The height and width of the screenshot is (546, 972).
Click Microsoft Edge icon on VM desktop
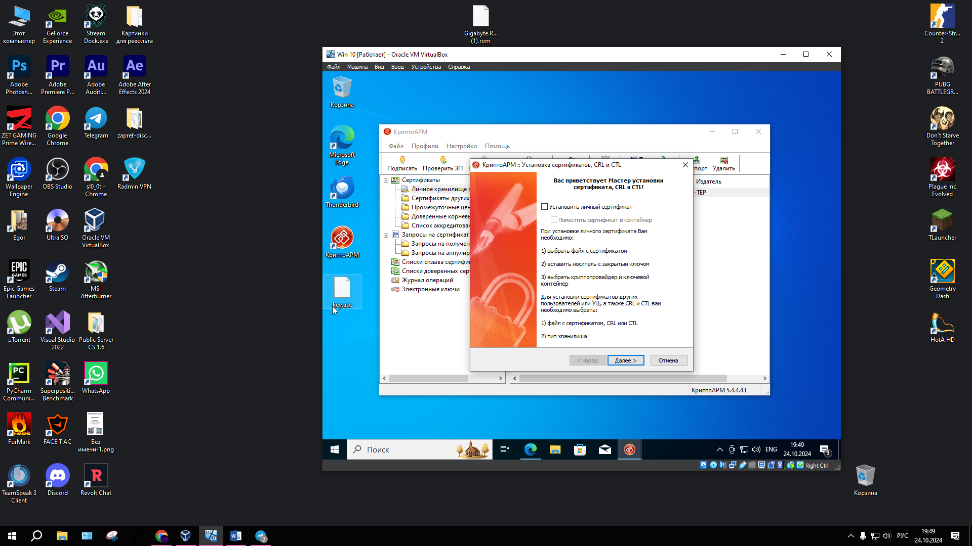(x=342, y=145)
